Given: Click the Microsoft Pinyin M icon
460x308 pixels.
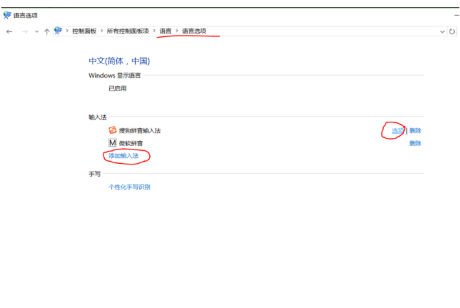Looking at the screenshot, I should [x=112, y=143].
